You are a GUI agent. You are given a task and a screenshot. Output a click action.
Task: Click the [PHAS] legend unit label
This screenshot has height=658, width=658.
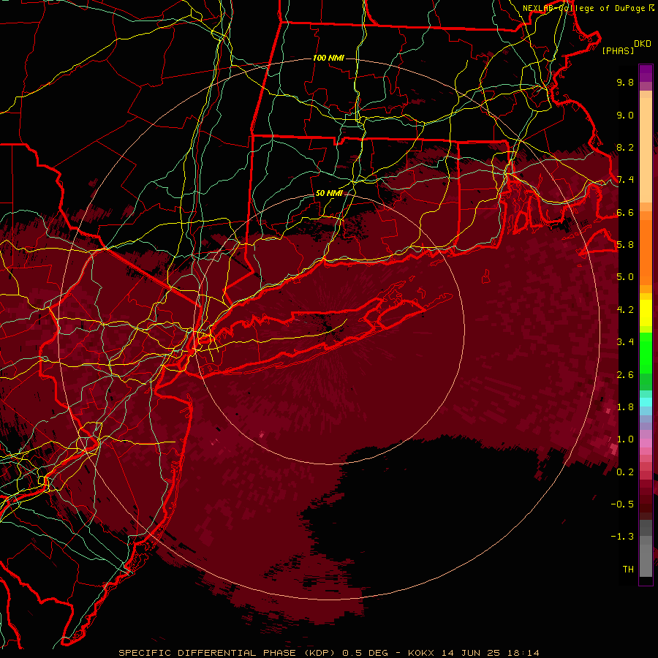click(618, 50)
